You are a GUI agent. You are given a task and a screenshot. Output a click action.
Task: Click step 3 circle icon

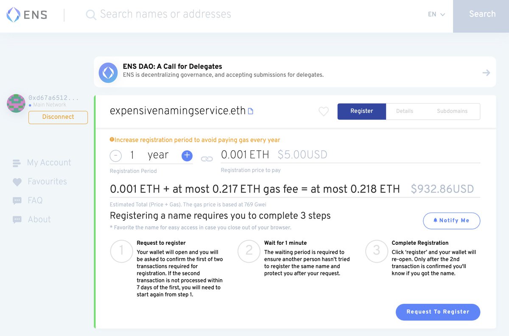pos(376,251)
